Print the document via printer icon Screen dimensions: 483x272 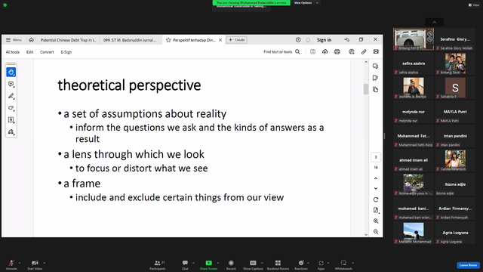pos(337,52)
